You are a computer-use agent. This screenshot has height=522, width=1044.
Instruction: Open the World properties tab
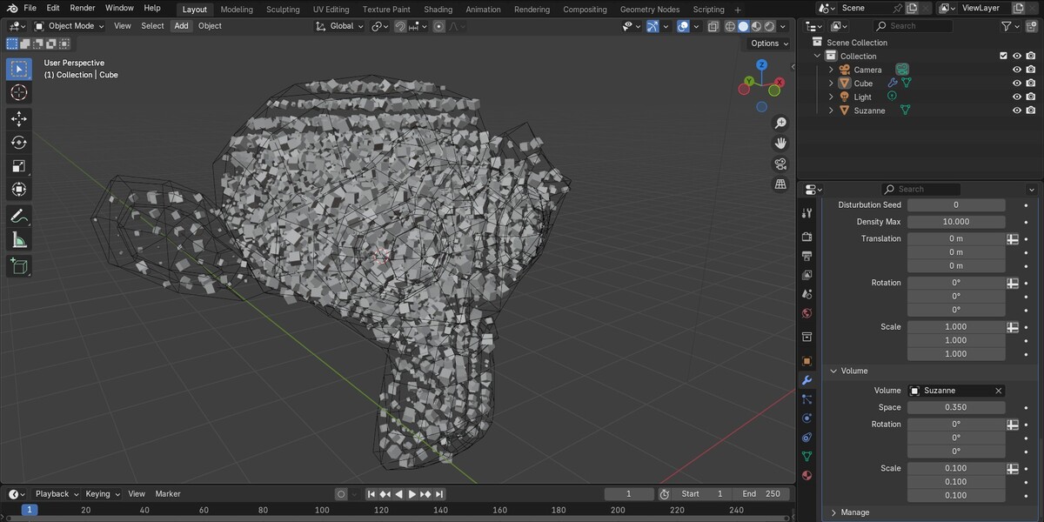[806, 313]
